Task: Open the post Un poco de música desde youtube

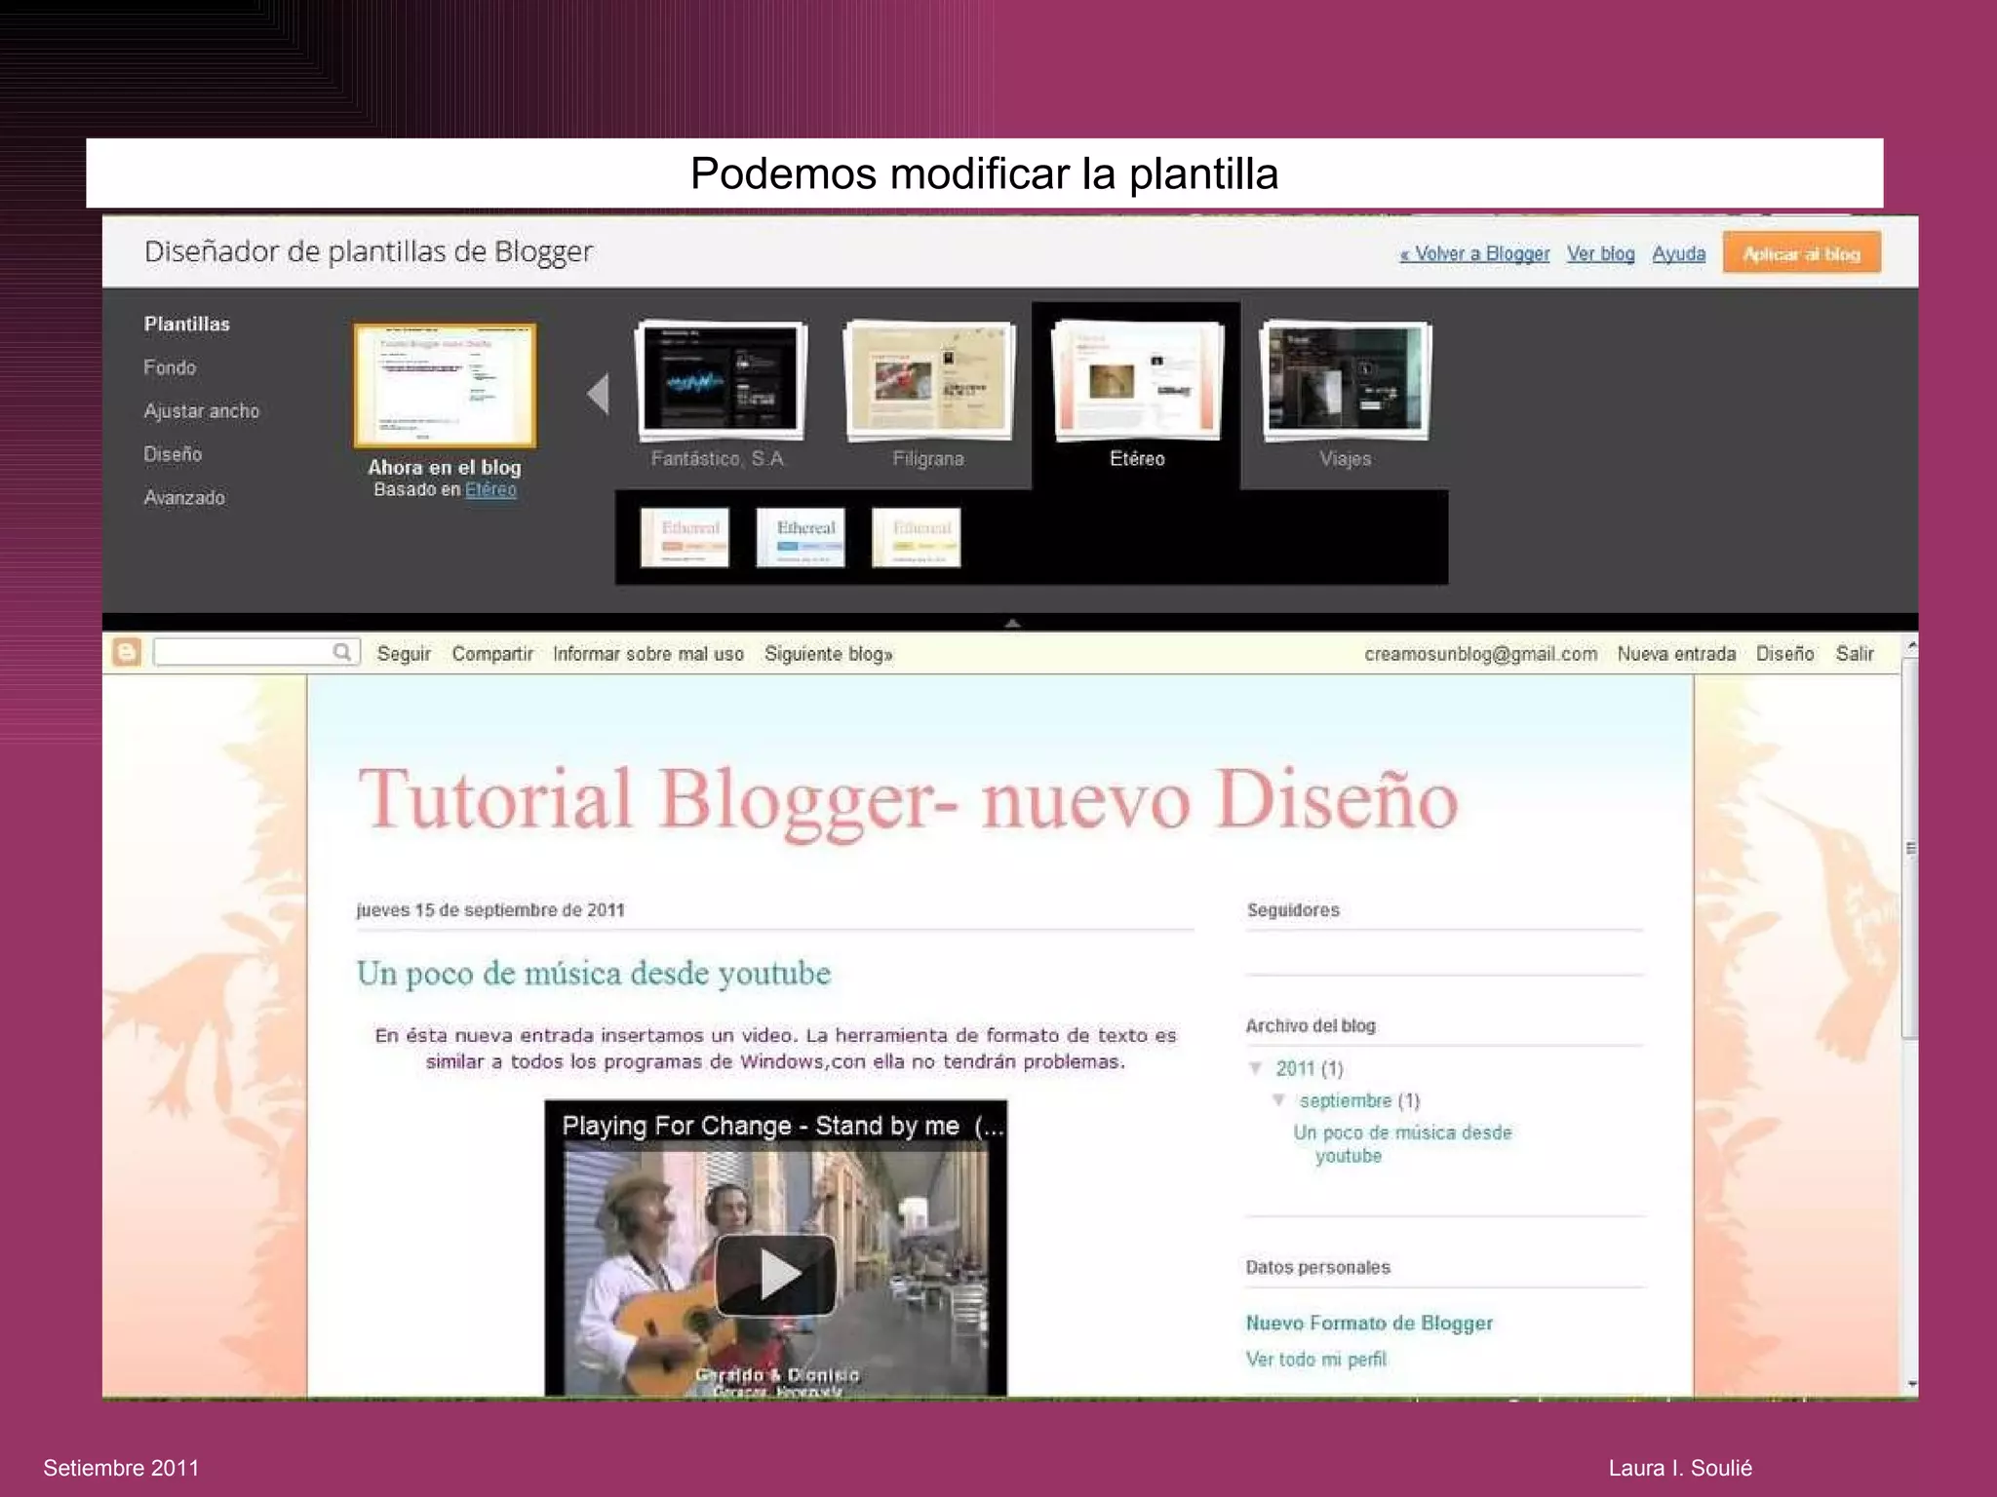Action: coord(594,974)
